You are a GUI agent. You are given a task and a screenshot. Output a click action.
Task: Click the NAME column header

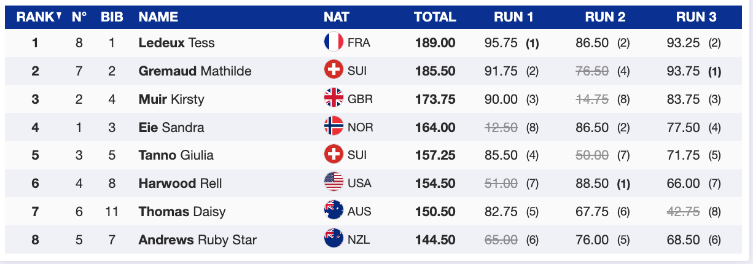(x=158, y=17)
